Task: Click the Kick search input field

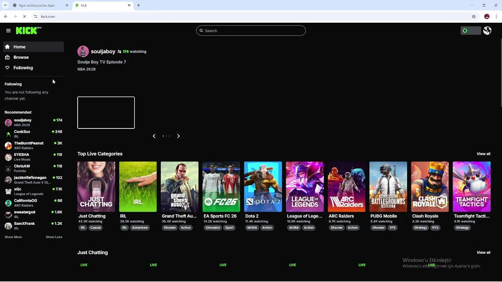Action: [251, 31]
